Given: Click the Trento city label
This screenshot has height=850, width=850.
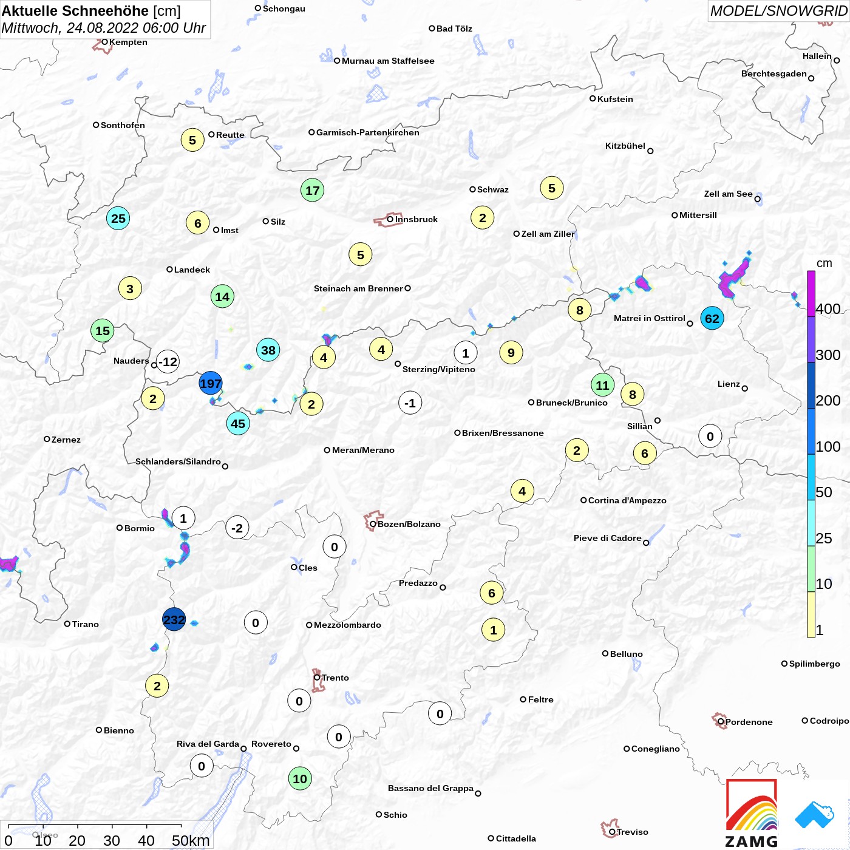Looking at the screenshot, I should point(335,678).
